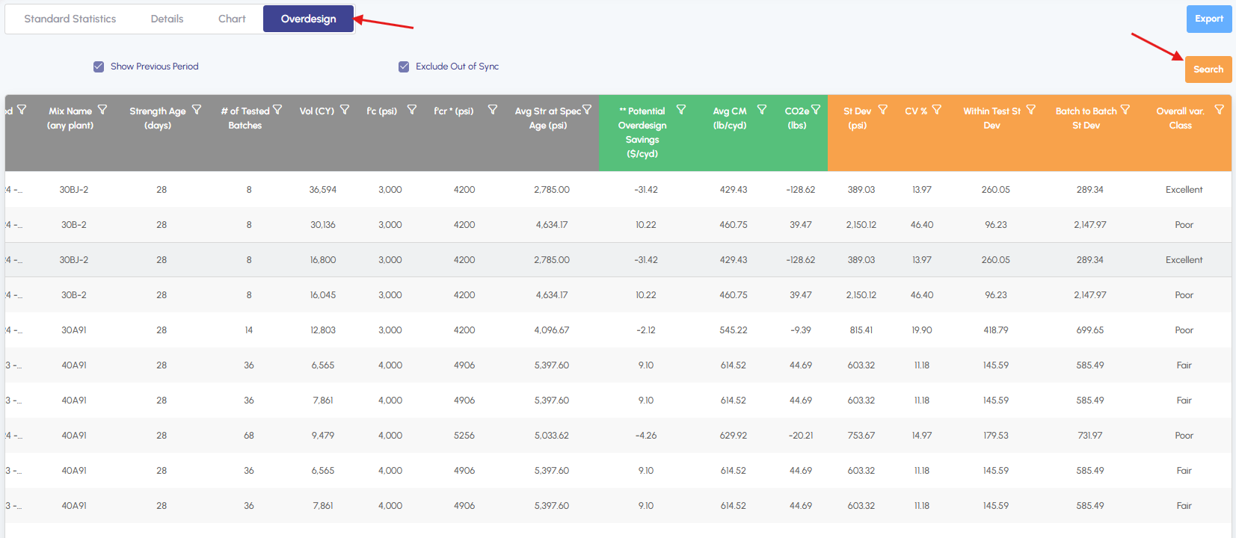This screenshot has height=538, width=1236.
Task: Sort by Avg CM (lb/cyd) header
Action: tap(729, 118)
